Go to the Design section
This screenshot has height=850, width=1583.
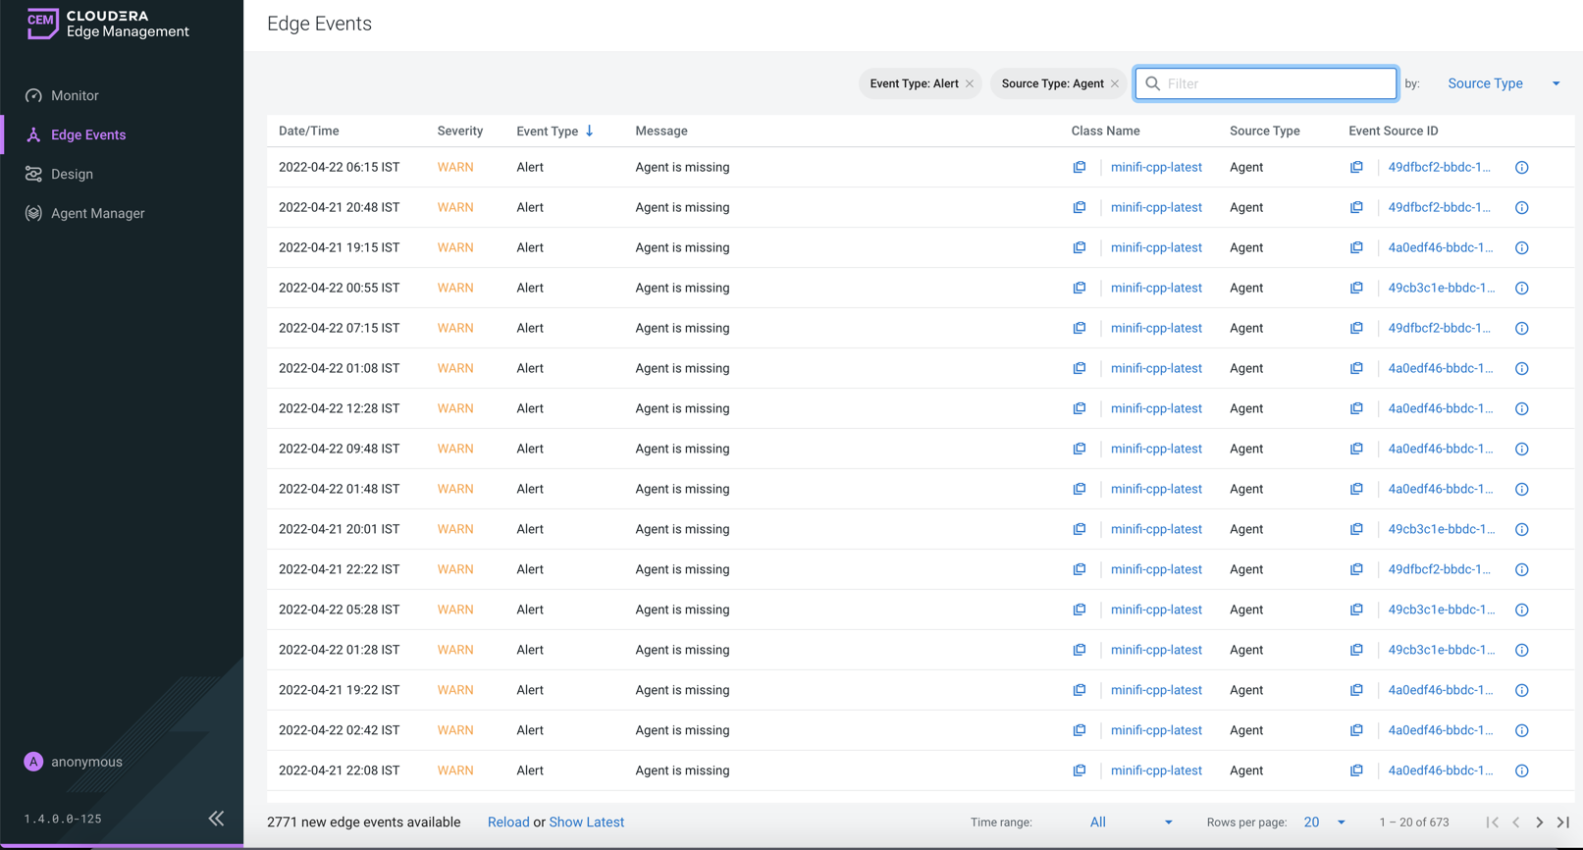(x=72, y=175)
